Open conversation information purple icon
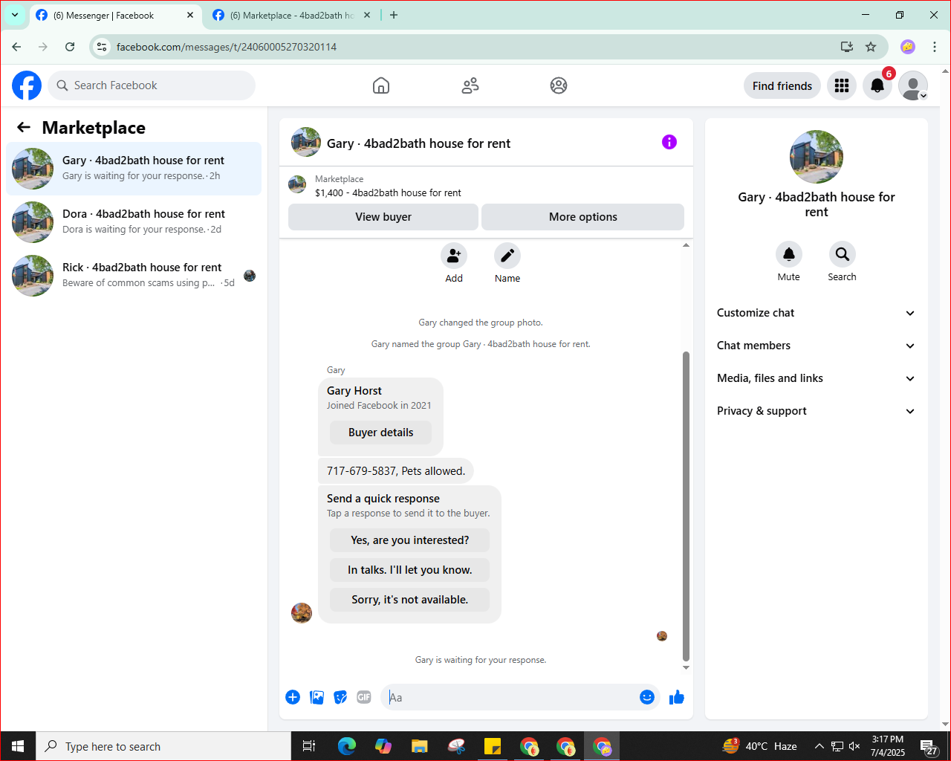The width and height of the screenshot is (951, 761). click(669, 142)
